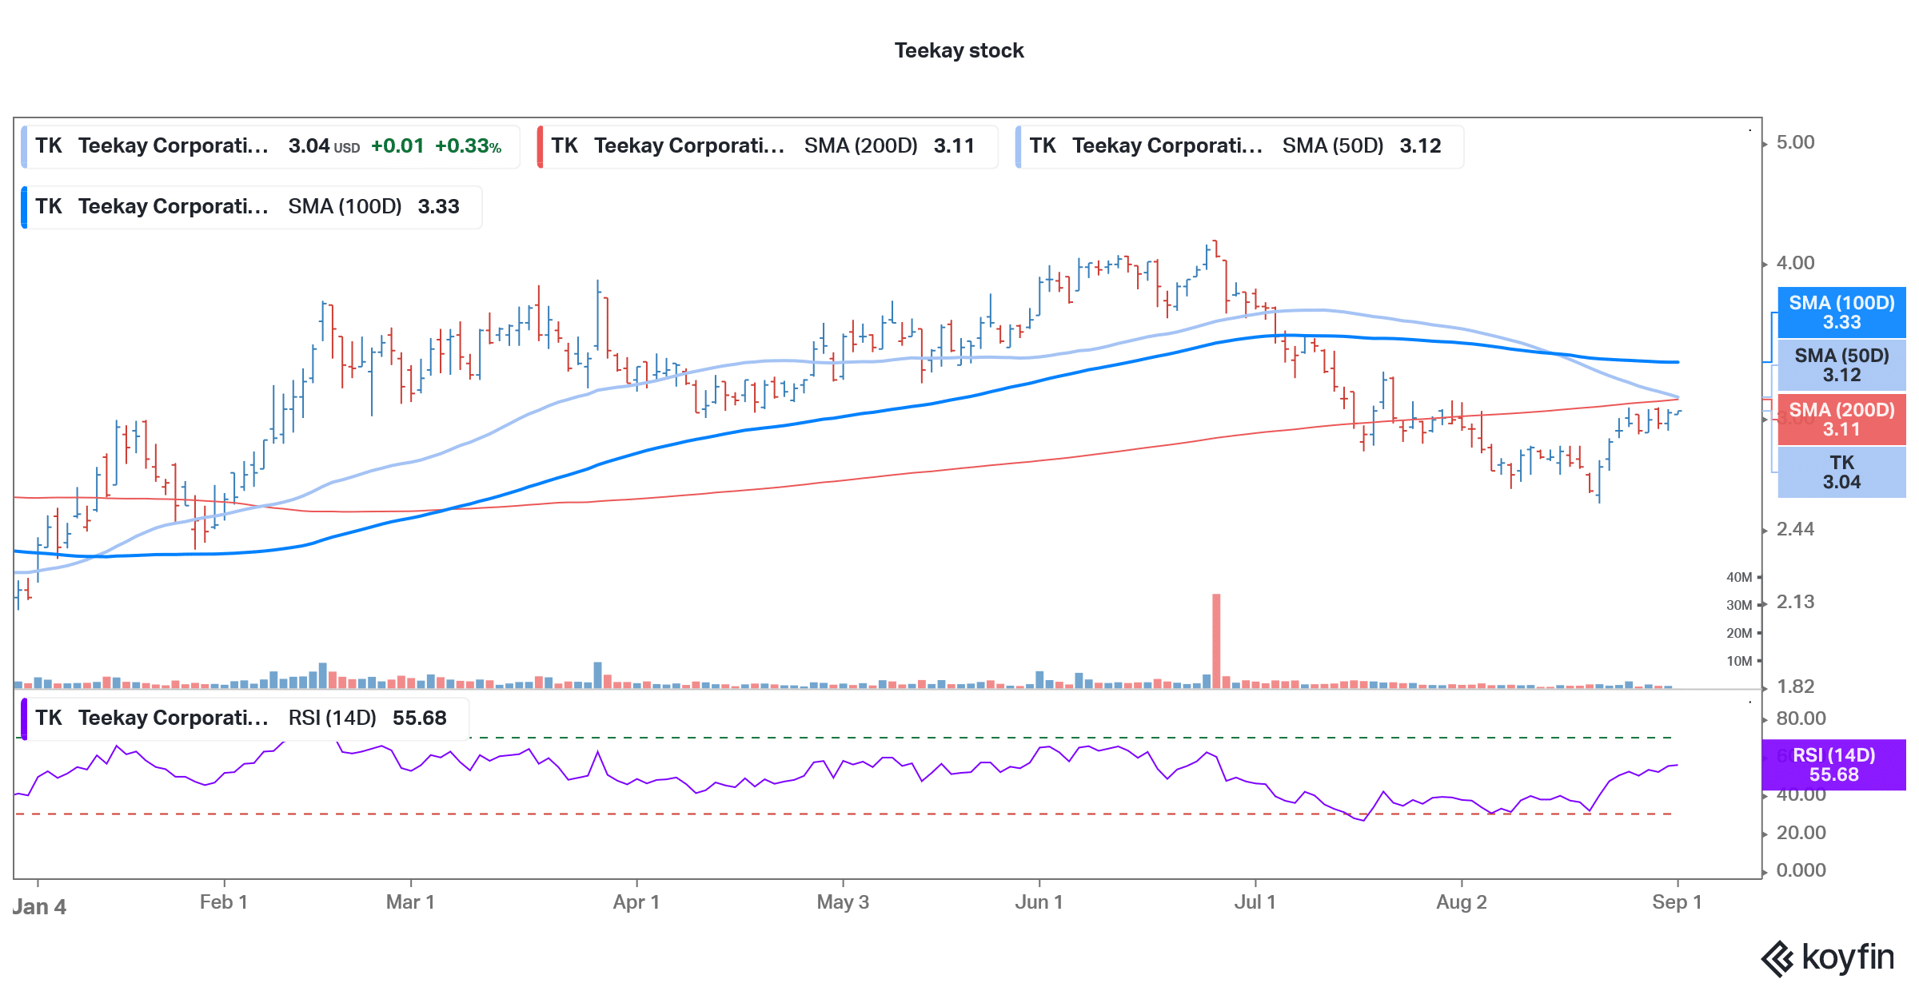Click the May 3 date axis label
Screen dimensions: 1919x991
[843, 902]
